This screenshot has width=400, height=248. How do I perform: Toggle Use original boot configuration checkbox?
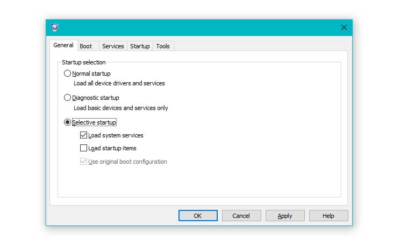83,162
